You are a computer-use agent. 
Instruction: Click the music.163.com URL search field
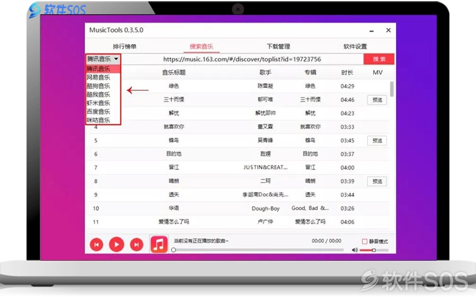point(242,59)
